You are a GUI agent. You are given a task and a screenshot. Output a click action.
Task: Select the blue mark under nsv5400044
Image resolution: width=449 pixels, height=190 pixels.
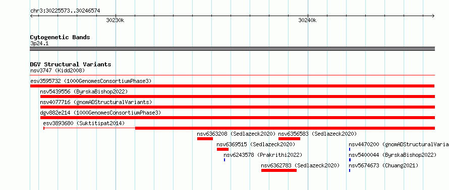[350, 160]
